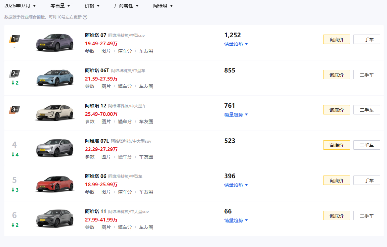Open 图片 for 阿维塔 07
Viewport: 387px width, 247px height.
coord(106,51)
